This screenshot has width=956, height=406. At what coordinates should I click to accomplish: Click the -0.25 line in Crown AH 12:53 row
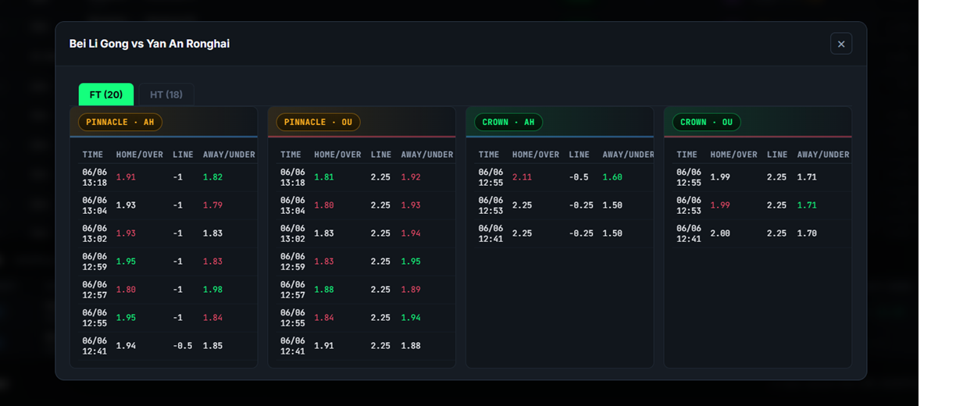581,205
